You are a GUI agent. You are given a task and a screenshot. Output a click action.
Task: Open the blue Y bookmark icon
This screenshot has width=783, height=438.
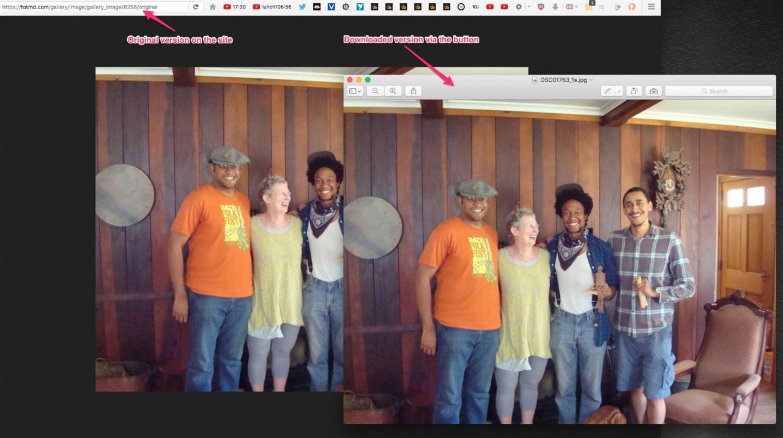tap(360, 7)
